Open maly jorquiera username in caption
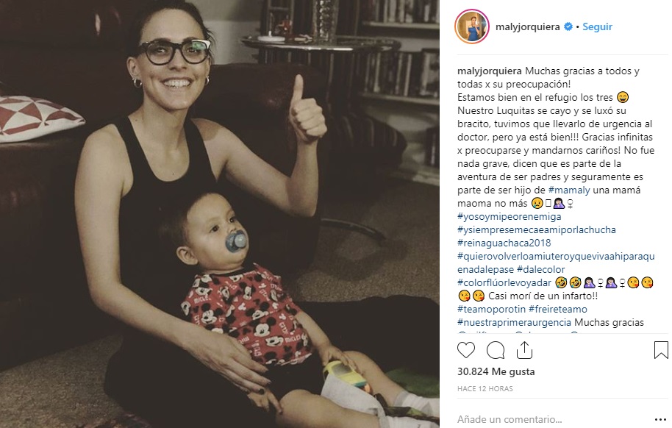 point(490,71)
